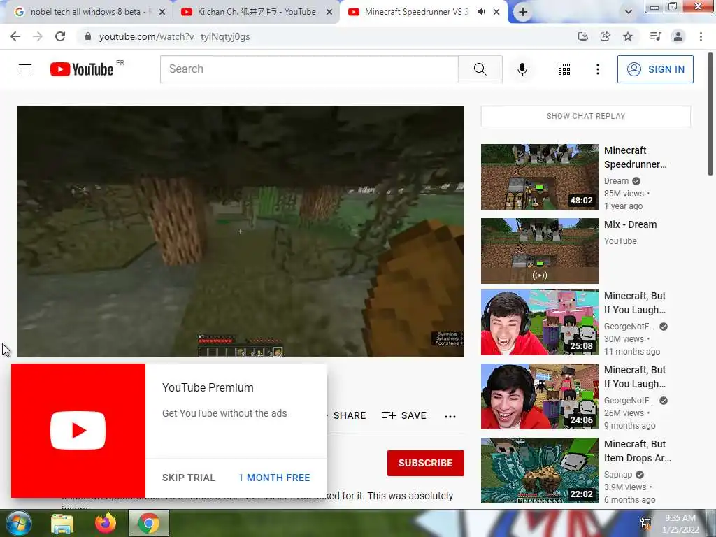The height and width of the screenshot is (537, 716).
Task: Open more actions ellipsis below video
Action: click(x=450, y=416)
